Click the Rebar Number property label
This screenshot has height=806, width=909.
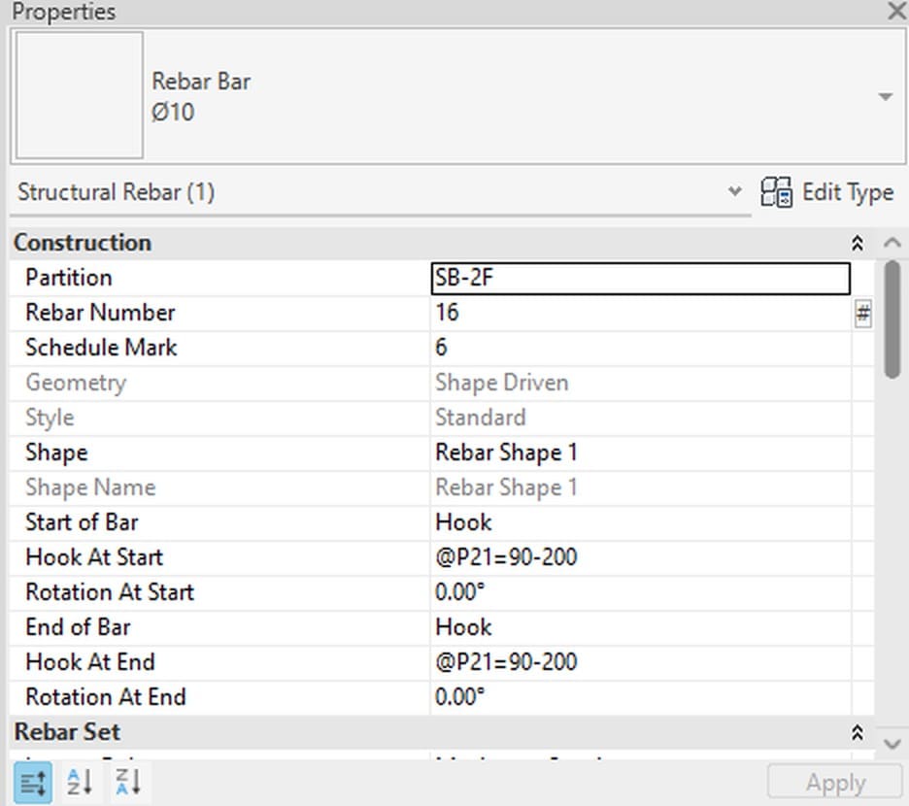tap(100, 313)
